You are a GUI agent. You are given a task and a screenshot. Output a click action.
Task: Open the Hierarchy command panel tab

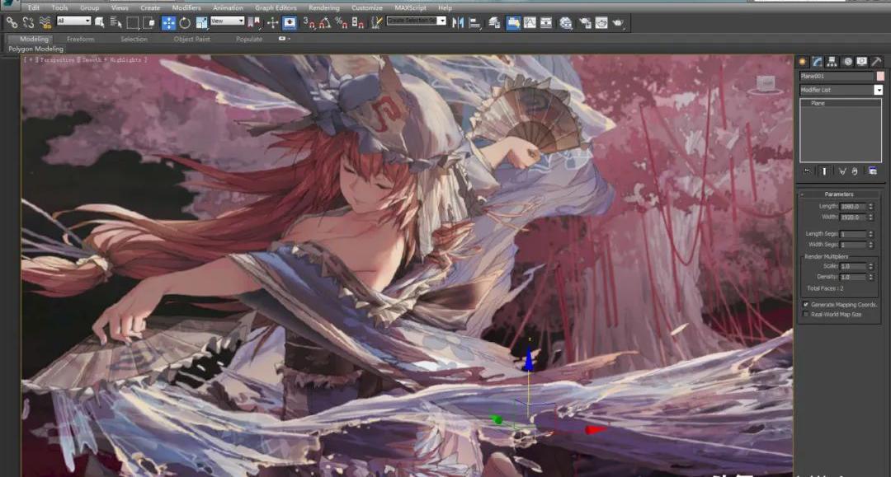(832, 61)
